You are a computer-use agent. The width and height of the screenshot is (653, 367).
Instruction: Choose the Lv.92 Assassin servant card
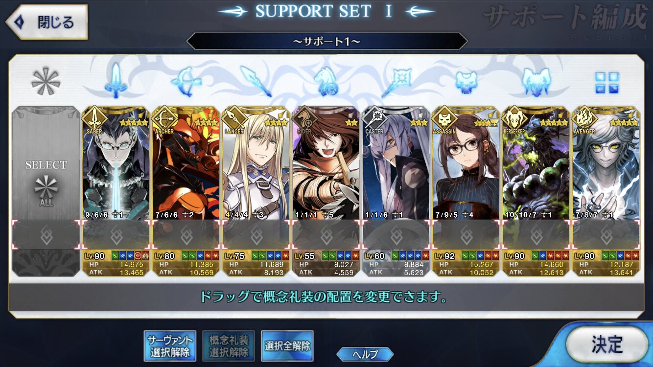coord(466,191)
